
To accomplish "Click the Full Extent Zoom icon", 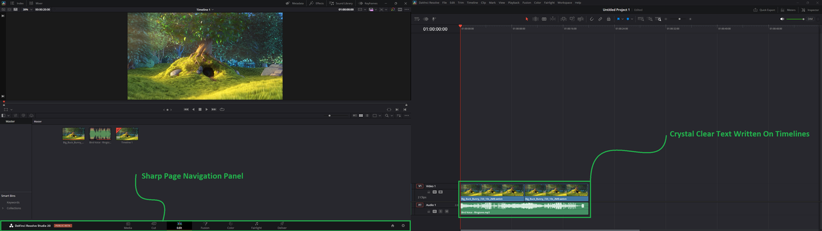I will coord(641,19).
